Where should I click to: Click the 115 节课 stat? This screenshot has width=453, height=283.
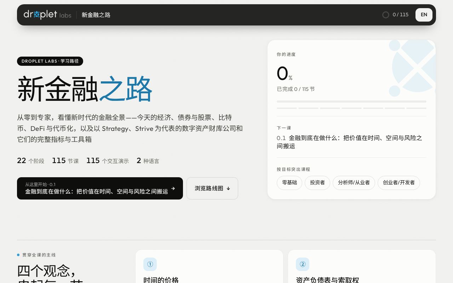point(65,161)
